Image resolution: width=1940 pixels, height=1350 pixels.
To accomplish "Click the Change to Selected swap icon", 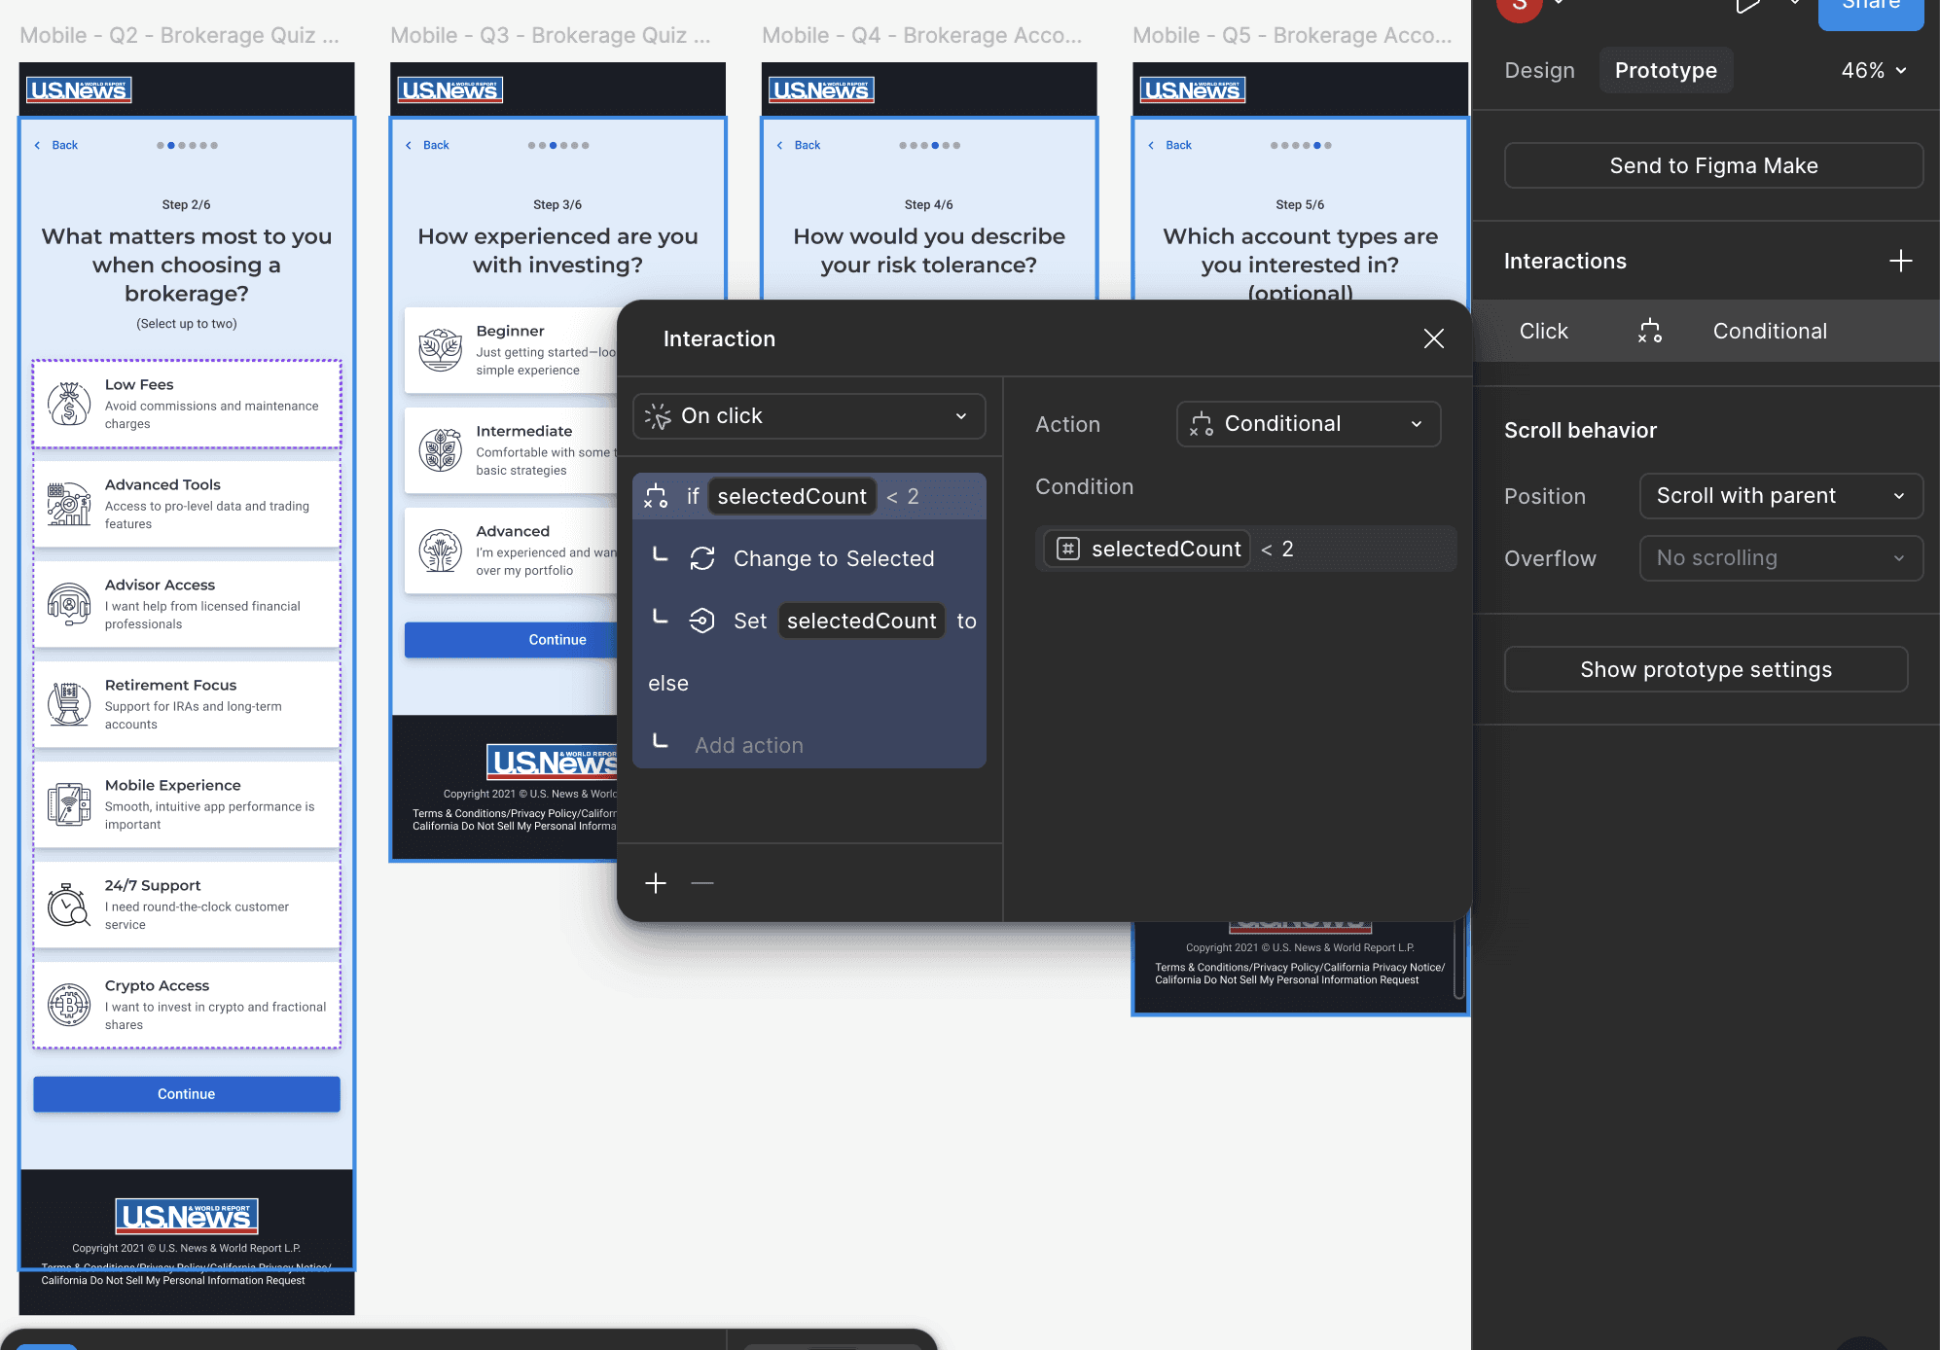I will (x=702, y=558).
